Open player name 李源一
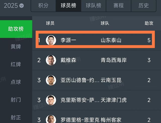The image size is (161, 123). click(68, 40)
